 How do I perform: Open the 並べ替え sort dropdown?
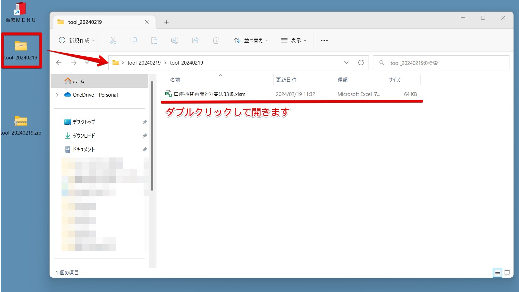click(x=251, y=40)
